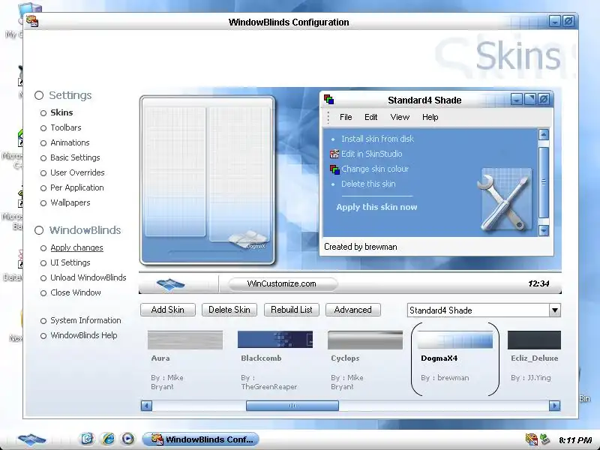Click the preview pane vertical scrollbar thumb
600x450 pixels.
pyautogui.click(x=544, y=182)
